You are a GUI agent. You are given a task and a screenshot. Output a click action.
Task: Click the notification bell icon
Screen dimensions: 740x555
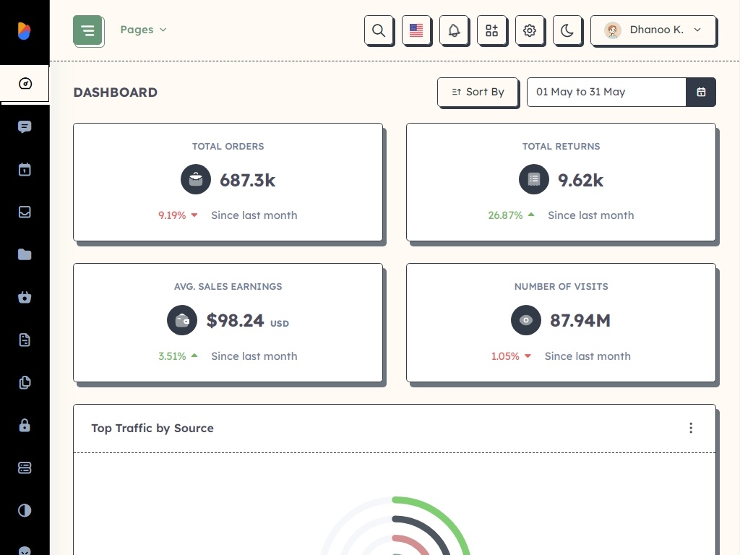click(454, 30)
